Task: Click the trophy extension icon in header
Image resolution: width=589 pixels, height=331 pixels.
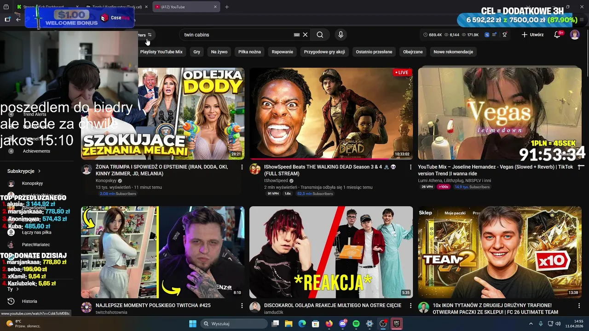Action: [x=504, y=34]
